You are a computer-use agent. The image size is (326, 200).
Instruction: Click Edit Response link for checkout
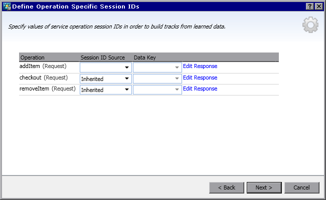pyautogui.click(x=200, y=77)
